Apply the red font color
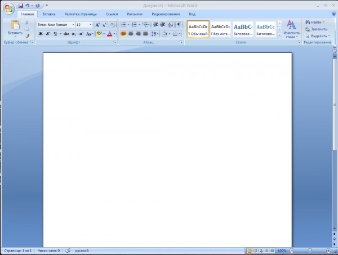The image size is (338, 255). tap(109, 34)
